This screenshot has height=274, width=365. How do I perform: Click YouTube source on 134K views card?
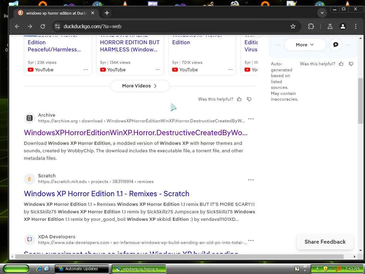coord(113,70)
